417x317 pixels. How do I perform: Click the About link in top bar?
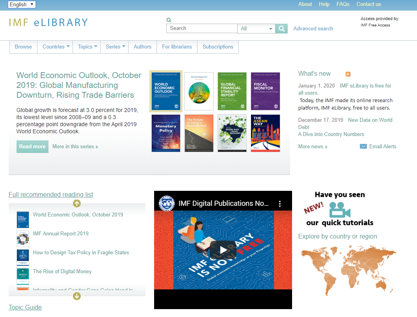tap(305, 4)
